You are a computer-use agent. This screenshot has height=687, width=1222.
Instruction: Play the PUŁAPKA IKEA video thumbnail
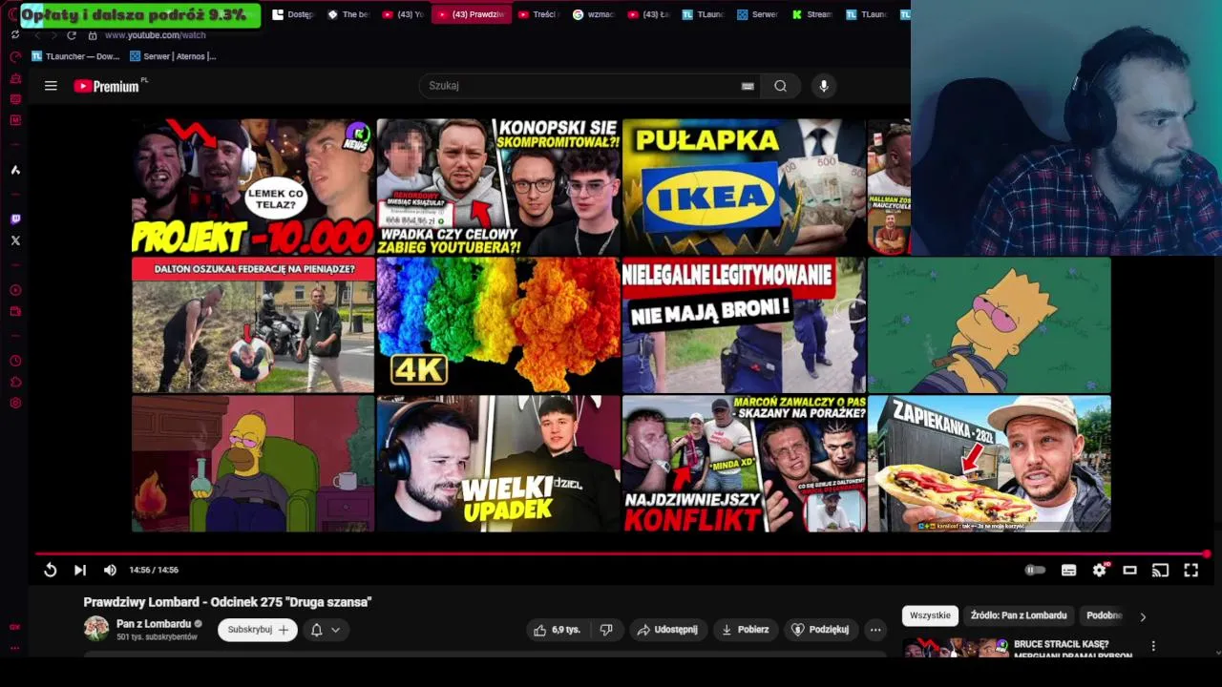[744, 187]
